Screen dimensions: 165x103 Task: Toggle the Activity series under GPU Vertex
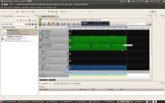45,40
